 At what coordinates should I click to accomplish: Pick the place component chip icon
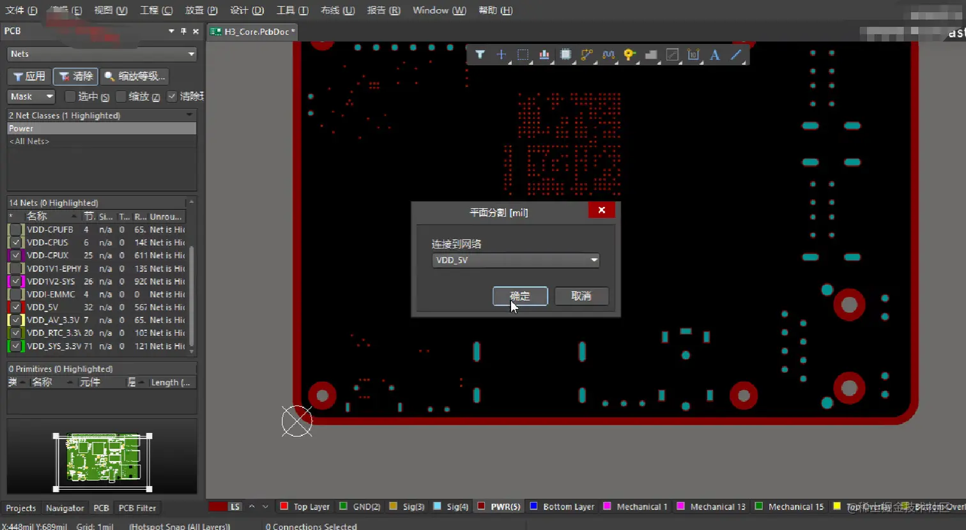[x=565, y=55]
